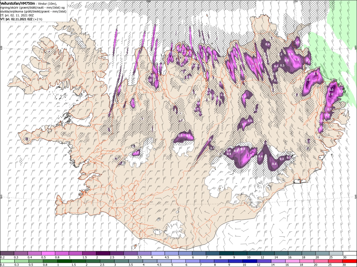The width and height of the screenshot is (357, 267).
Task: Click the 16 label in the rain legend row
Action: 287,265
